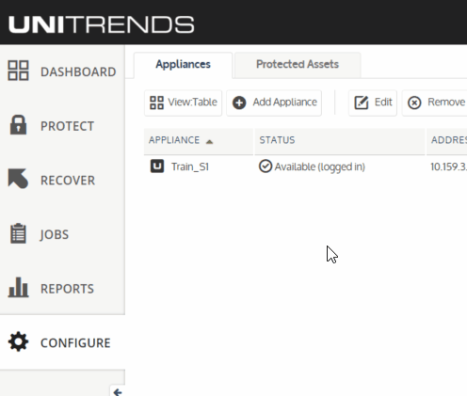Viewport: 467px width, 396px height.
Task: Click the Add Appliance button
Action: click(274, 103)
